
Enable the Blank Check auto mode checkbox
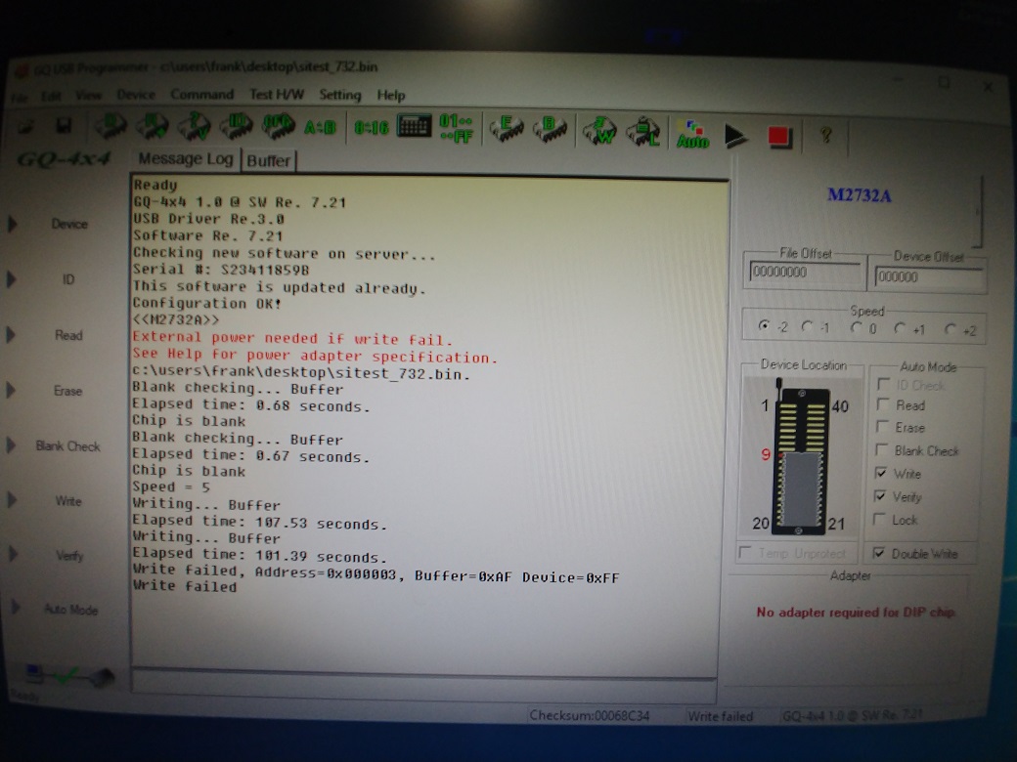[883, 450]
